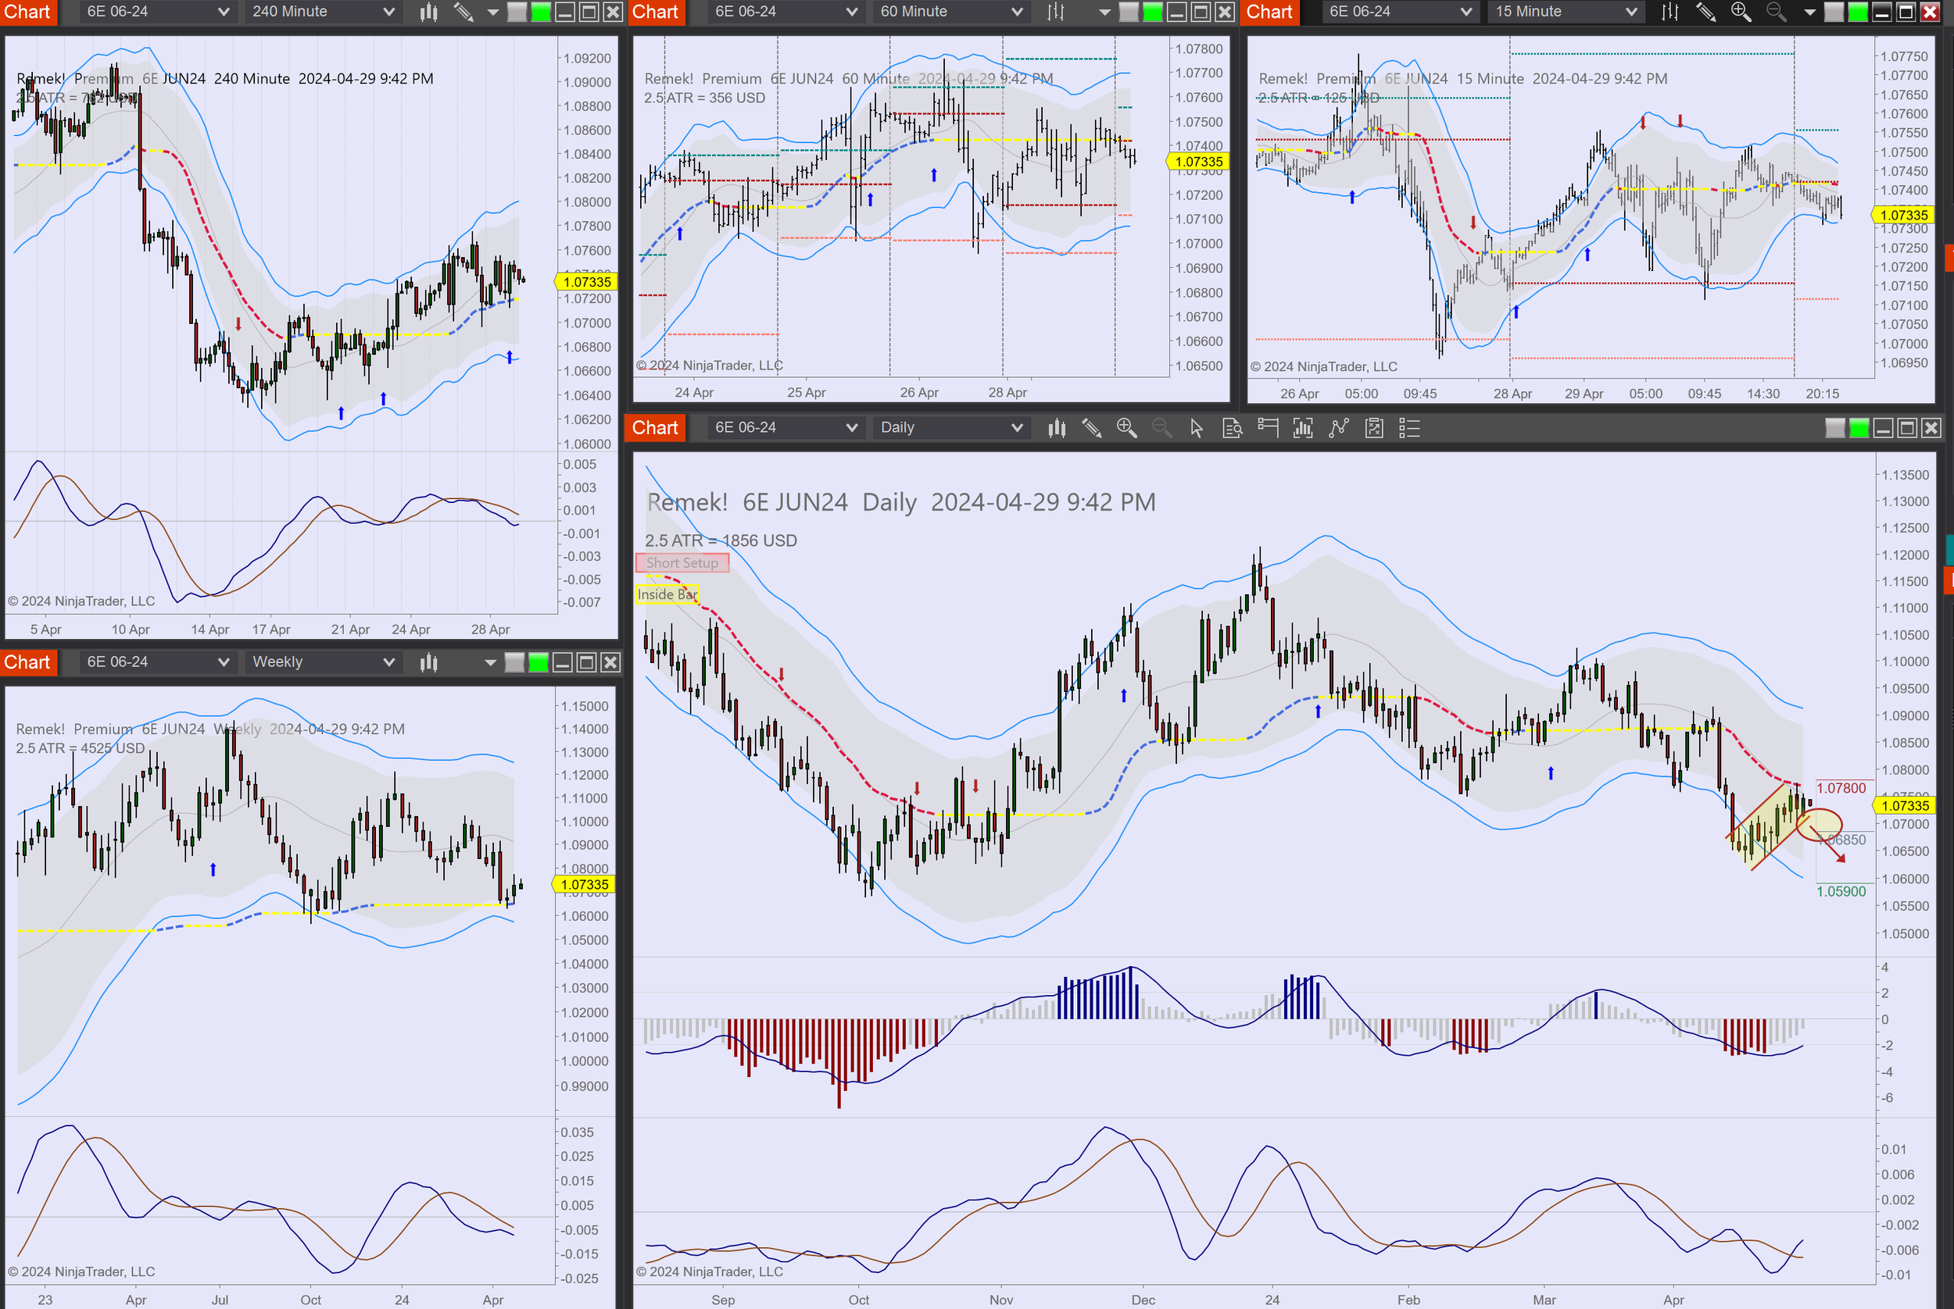Click Chart tab of Weekly window
1954x1309 pixels.
(x=27, y=662)
